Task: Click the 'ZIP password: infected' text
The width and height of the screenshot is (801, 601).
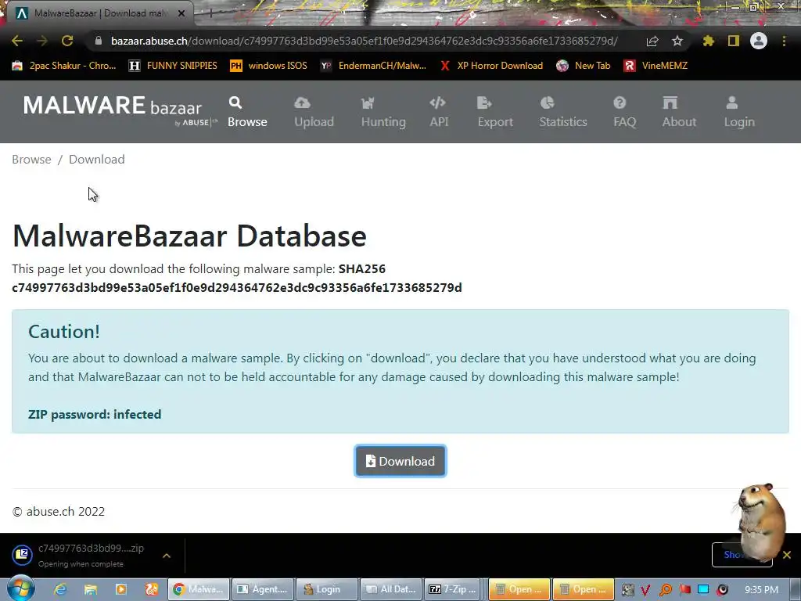Action: (x=95, y=415)
